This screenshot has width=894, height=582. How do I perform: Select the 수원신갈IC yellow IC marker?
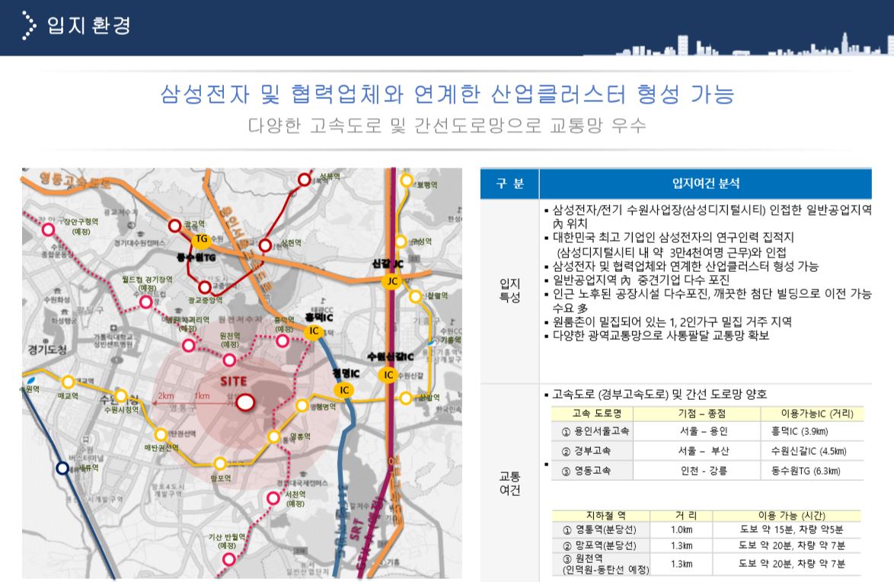[388, 375]
